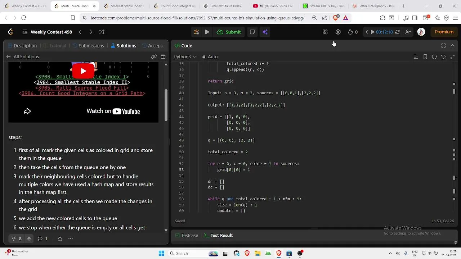The image size is (461, 259).
Task: Open the AI assistant sparkle icon
Action: pyautogui.click(x=265, y=32)
